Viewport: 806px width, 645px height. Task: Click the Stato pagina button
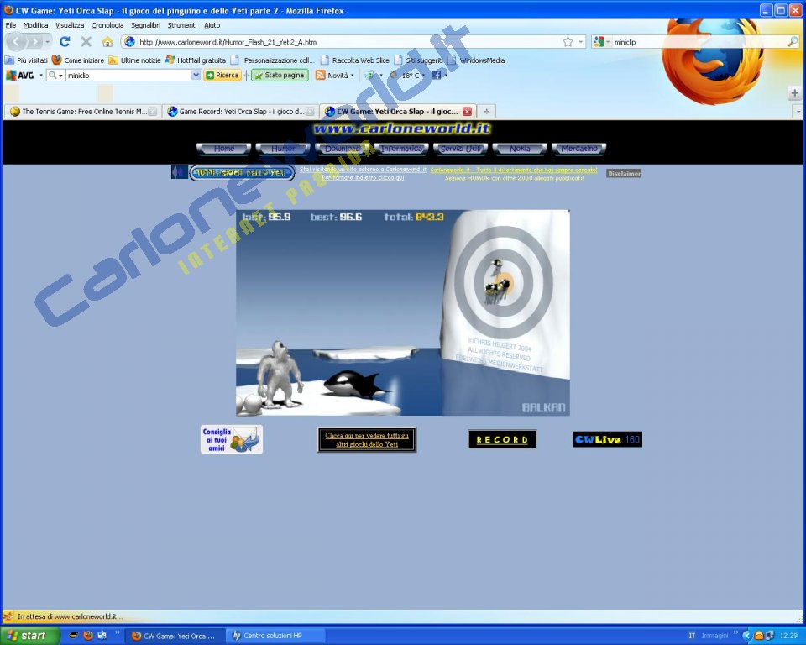pos(280,75)
